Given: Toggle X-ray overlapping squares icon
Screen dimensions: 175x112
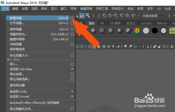Looking at the screenshot, I should (155, 47).
